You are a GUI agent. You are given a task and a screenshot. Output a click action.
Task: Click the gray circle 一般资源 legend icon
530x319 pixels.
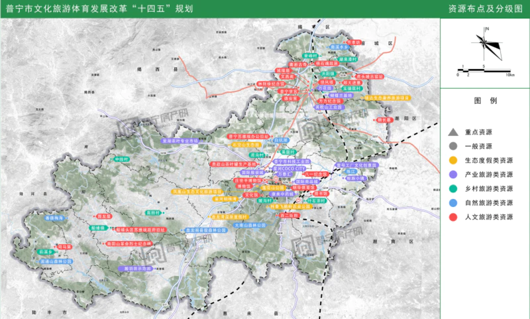click(453, 147)
